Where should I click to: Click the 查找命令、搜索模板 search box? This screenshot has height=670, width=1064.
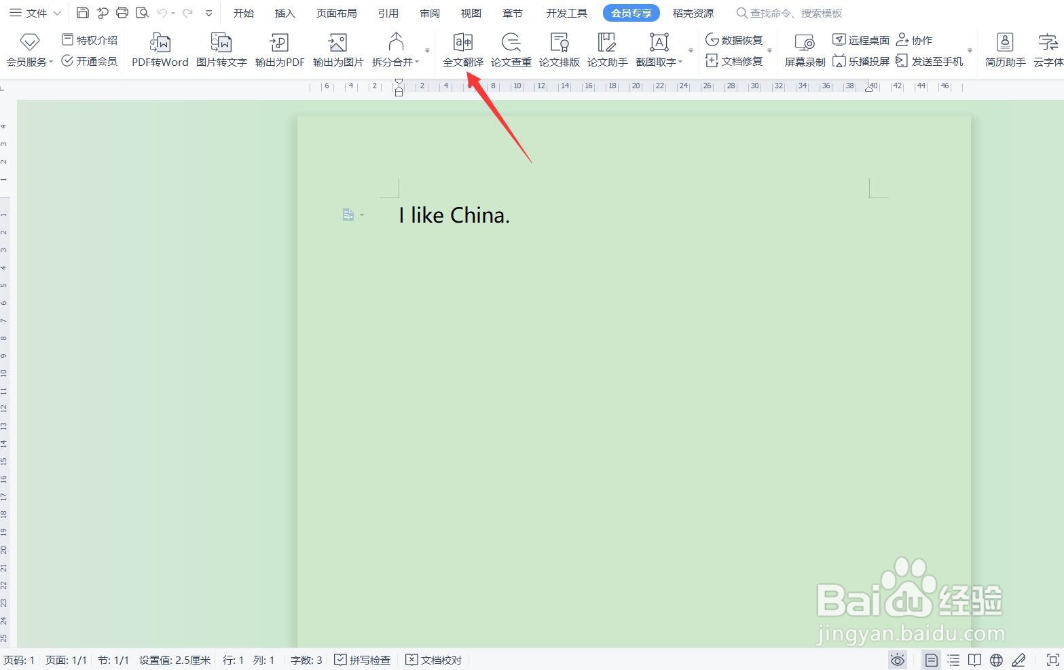coord(790,13)
